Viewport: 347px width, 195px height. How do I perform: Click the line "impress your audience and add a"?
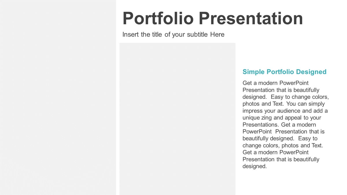(x=285, y=111)
